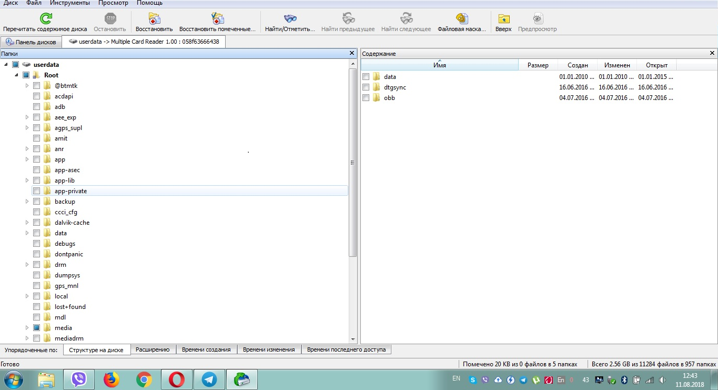Click the reread disk contents icon
The height and width of the screenshot is (390, 718).
(46, 19)
